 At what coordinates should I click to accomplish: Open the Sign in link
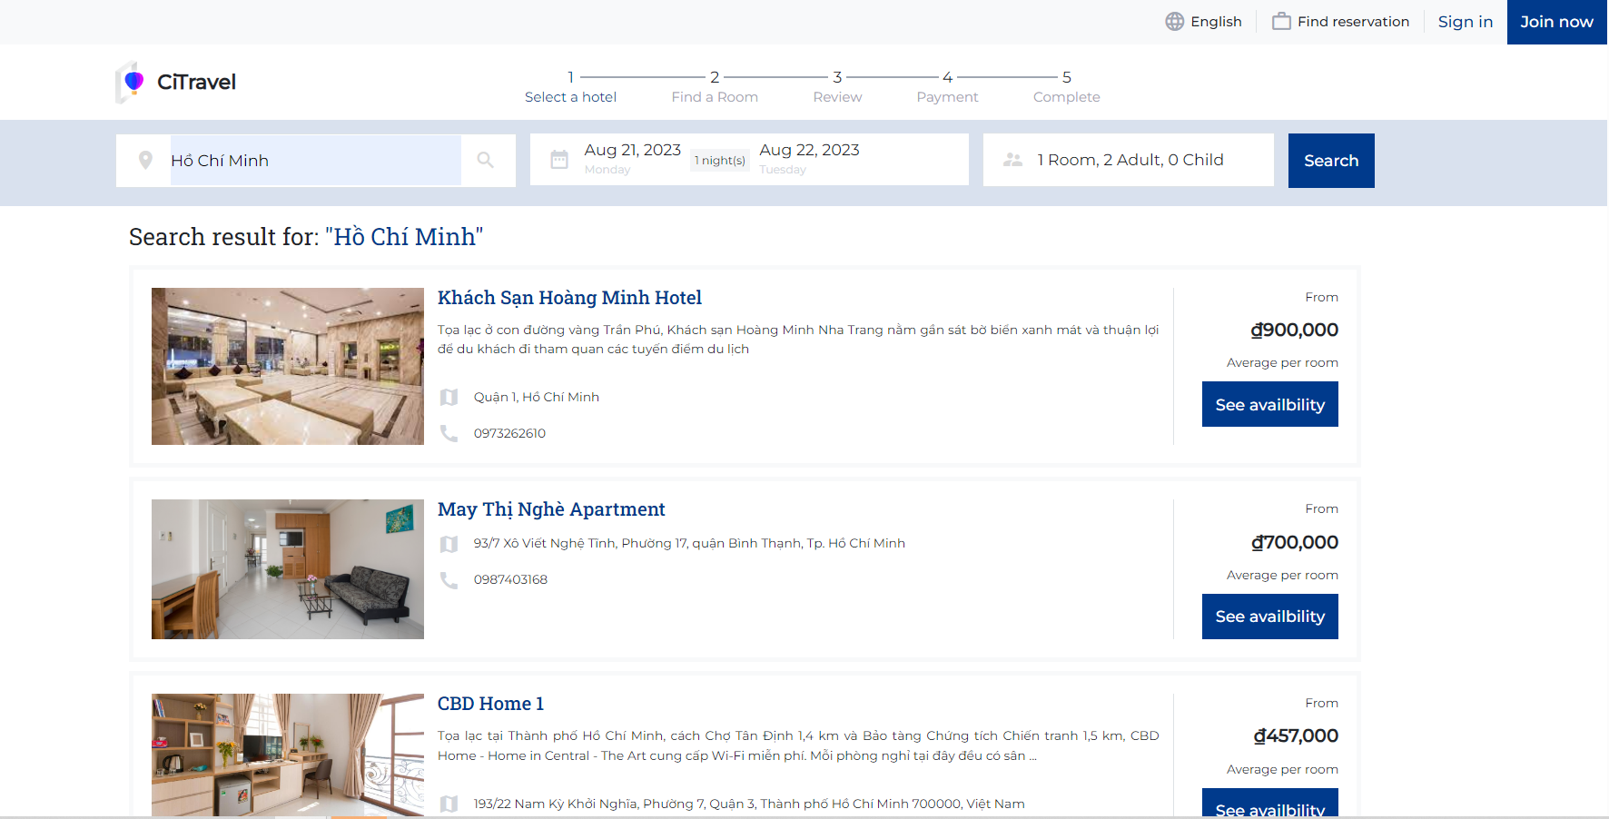pyautogui.click(x=1465, y=22)
